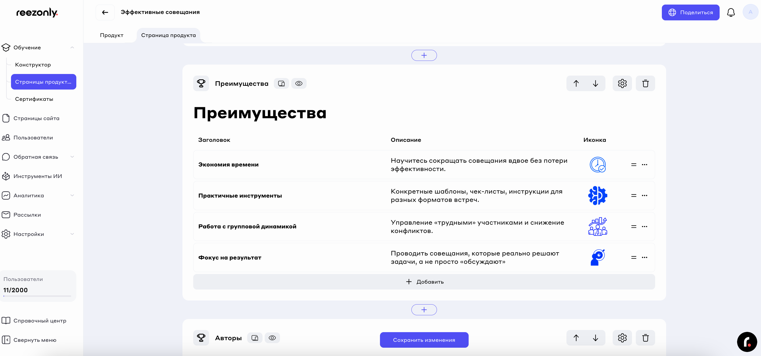Image resolution: width=761 pixels, height=356 pixels.
Task: Click the team icon for Работа с групповой динамикой
Action: click(x=597, y=226)
